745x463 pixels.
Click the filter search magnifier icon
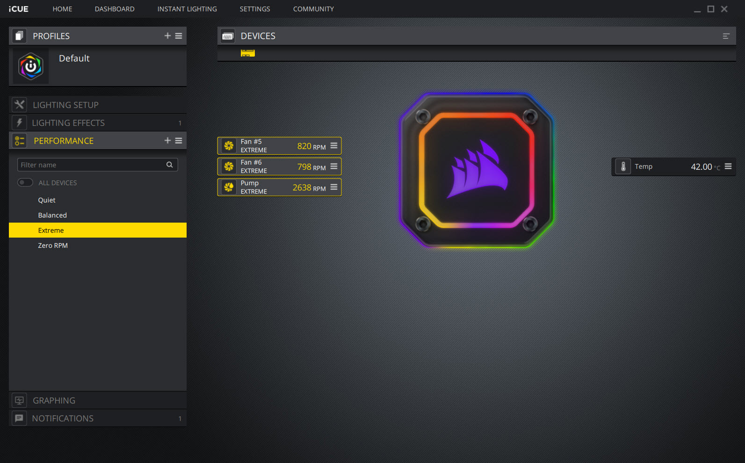click(170, 165)
